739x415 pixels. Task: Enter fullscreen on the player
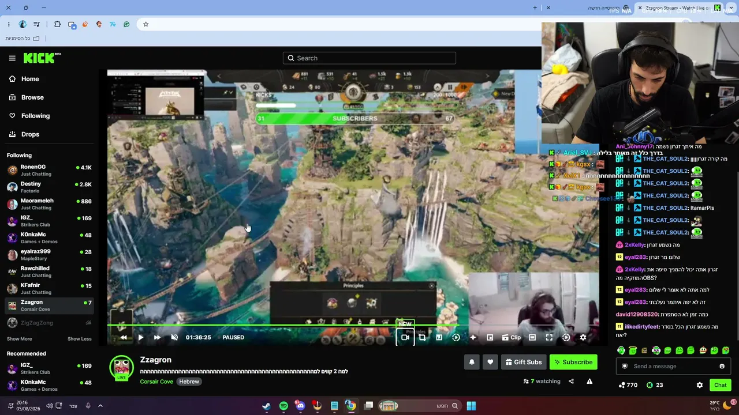tap(549, 337)
